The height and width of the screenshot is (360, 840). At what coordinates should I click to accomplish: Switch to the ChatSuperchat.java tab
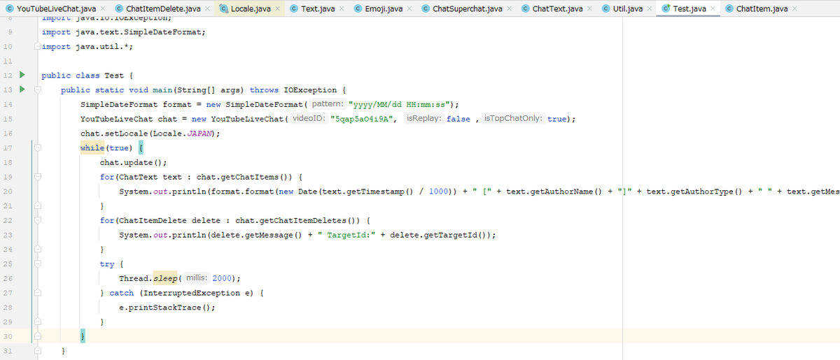click(x=467, y=8)
